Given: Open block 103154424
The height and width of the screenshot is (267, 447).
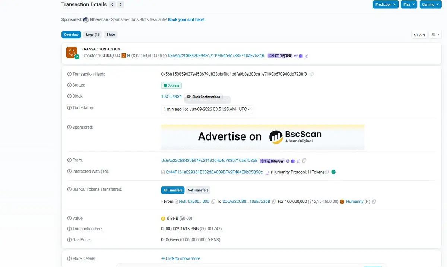Looking at the screenshot, I should [171, 97].
